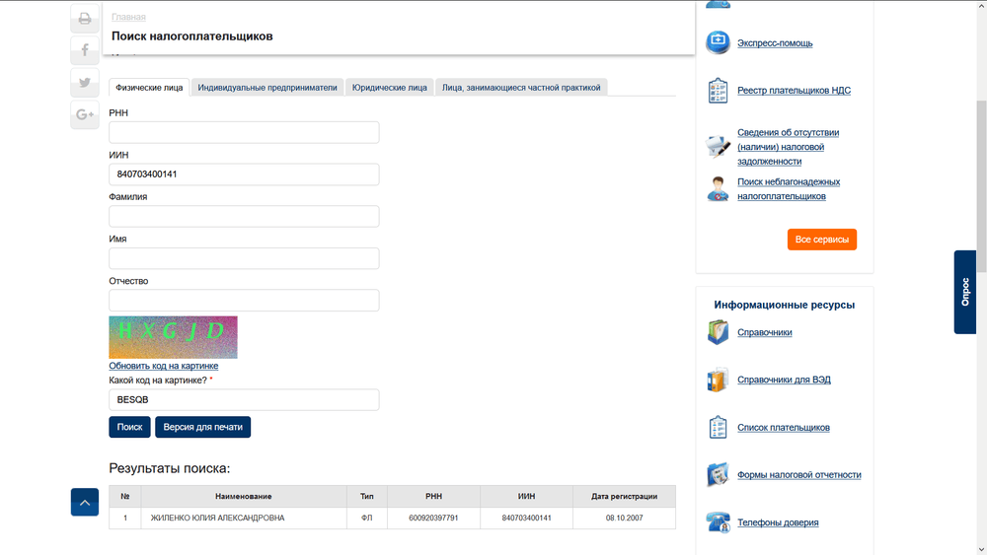Click the ИИН field with 840703400141
987x555 pixels.
click(244, 174)
